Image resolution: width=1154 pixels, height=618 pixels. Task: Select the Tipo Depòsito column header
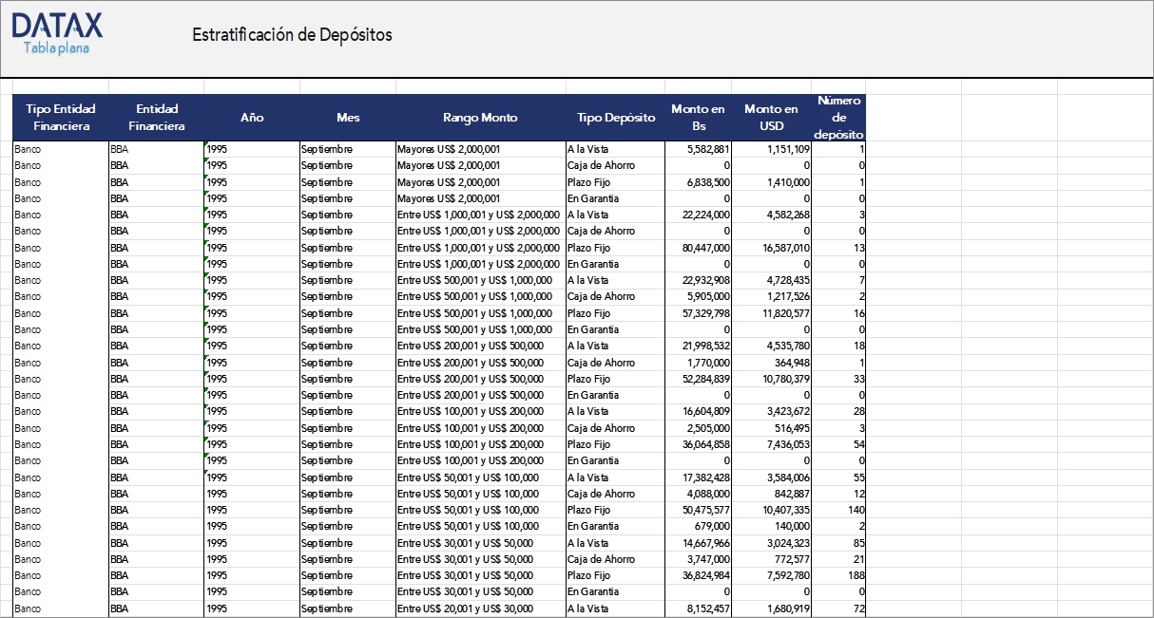pyautogui.click(x=614, y=117)
